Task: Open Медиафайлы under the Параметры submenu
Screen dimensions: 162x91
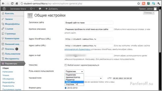Action: coord(8,82)
